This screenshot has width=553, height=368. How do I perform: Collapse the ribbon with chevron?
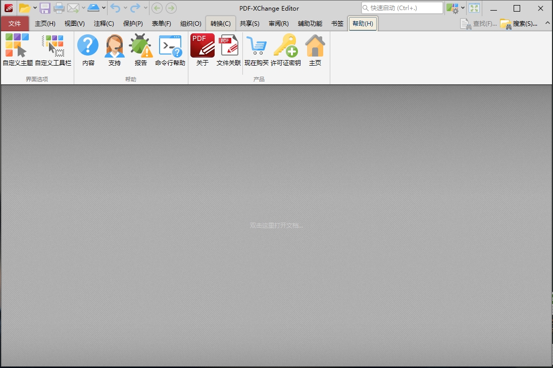(547, 23)
